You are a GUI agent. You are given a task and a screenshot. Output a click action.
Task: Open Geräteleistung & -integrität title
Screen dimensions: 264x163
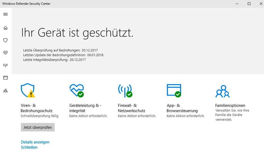[85, 108]
